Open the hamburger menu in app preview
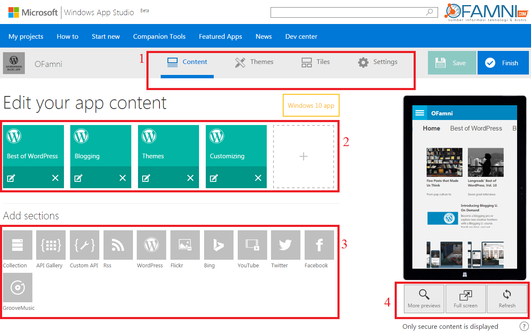This screenshot has width=531, height=333. [419, 113]
